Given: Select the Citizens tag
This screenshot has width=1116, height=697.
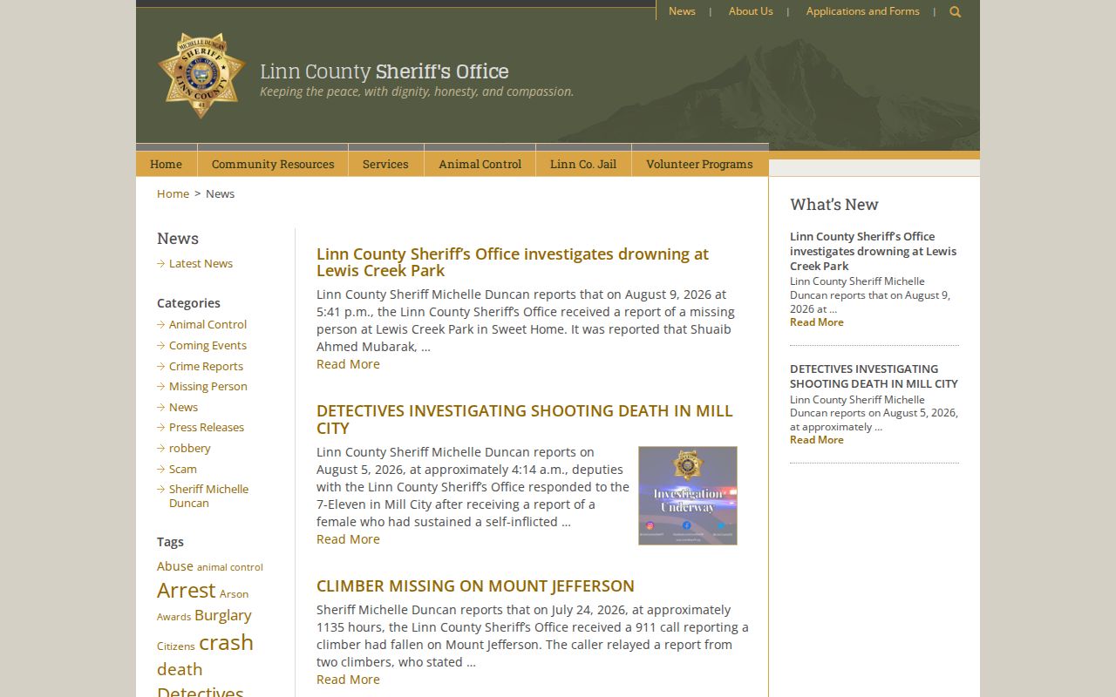Looking at the screenshot, I should (175, 646).
